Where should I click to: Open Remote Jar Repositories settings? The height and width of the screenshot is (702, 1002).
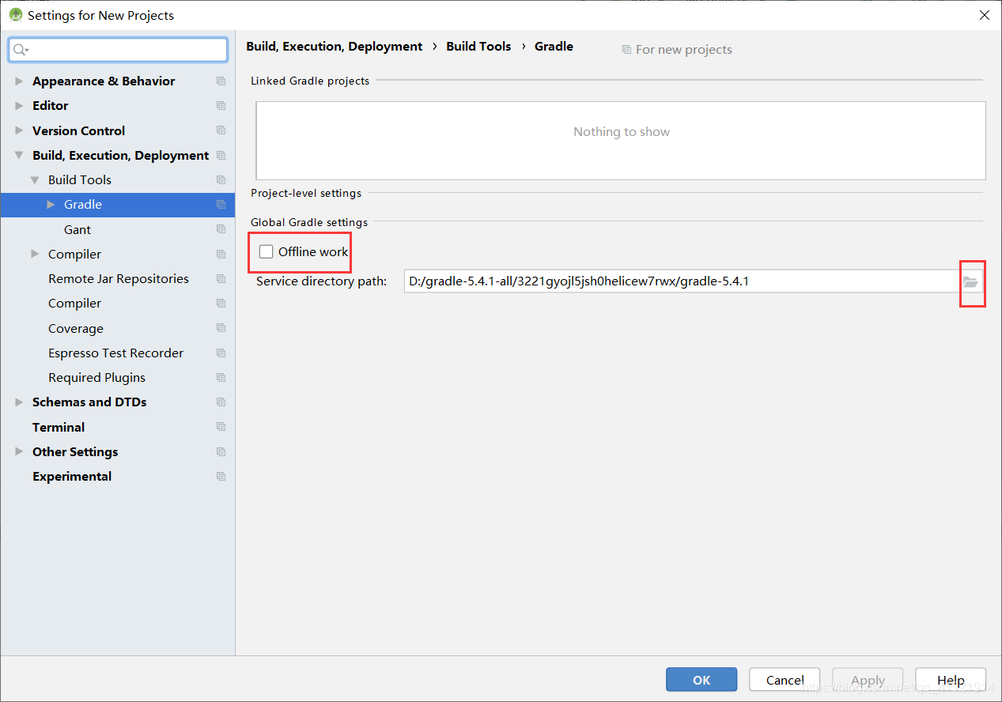119,279
